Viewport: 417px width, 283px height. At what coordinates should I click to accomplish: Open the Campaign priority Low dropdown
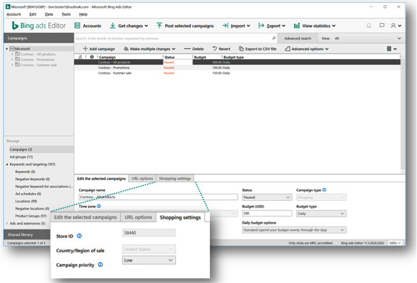click(x=149, y=260)
